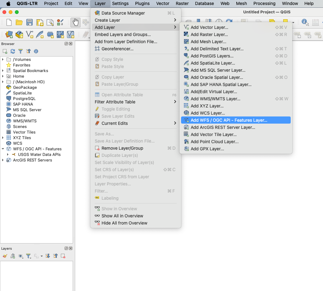Click Browser panel Add Selected Layers icon
This screenshot has height=291, width=323.
pyautogui.click(x=5, y=51)
